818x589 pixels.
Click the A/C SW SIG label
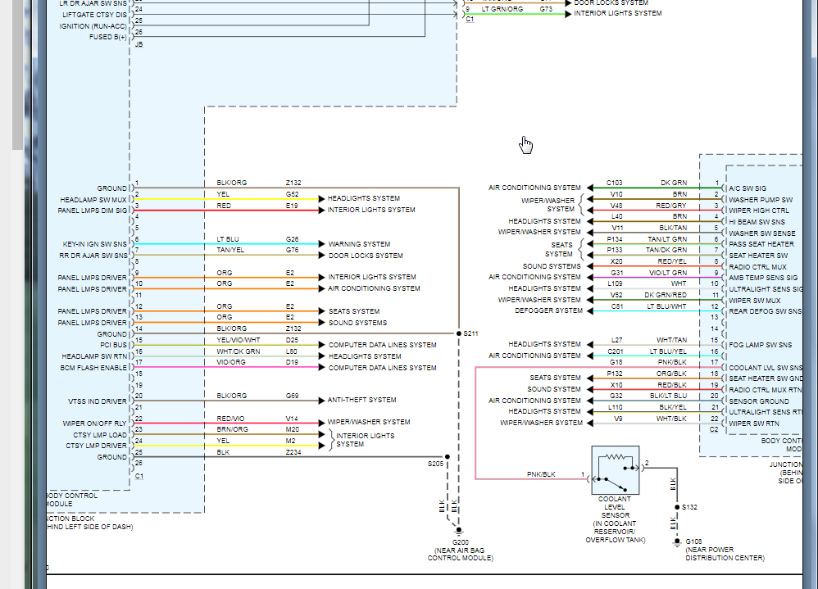click(x=748, y=188)
